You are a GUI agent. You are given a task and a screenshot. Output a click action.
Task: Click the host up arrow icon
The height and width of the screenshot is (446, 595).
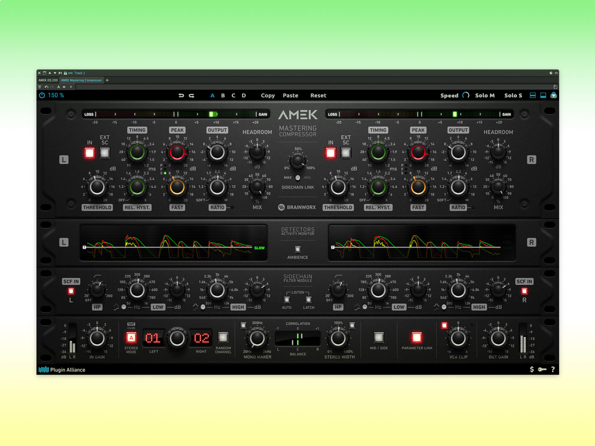pyautogui.click(x=50, y=73)
